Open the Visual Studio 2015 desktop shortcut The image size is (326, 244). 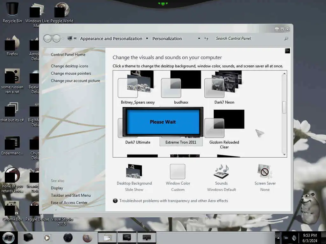click(62, 221)
